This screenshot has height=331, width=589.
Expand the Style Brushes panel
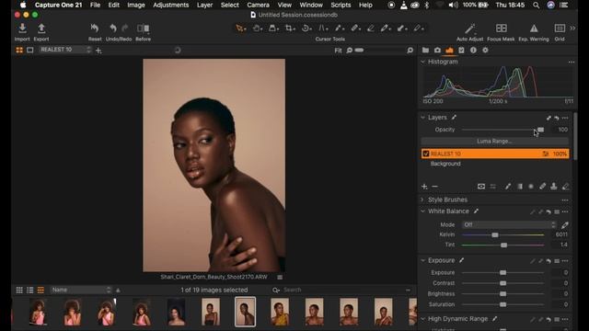[x=422, y=200]
